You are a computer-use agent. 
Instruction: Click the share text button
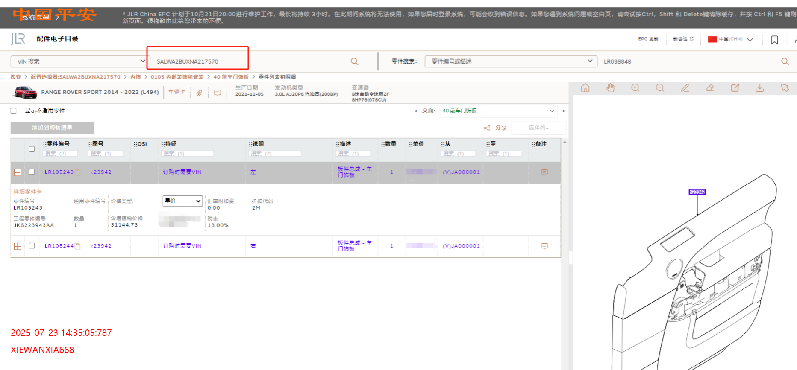[x=501, y=128]
